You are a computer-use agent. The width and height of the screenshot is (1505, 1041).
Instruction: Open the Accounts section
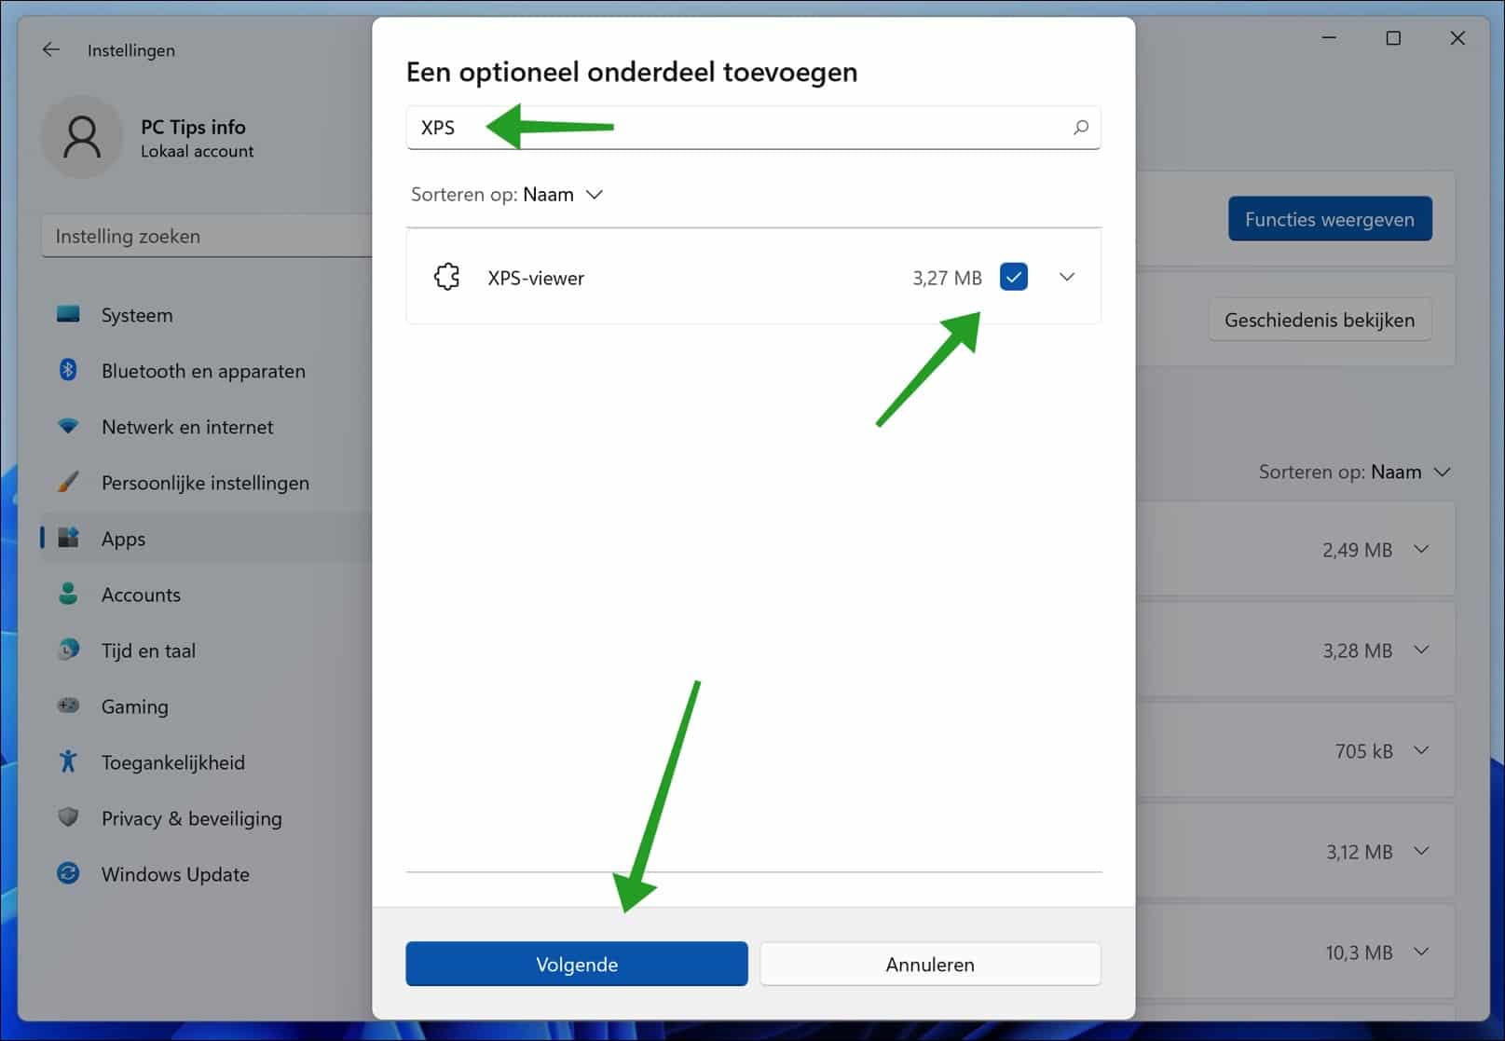141,594
